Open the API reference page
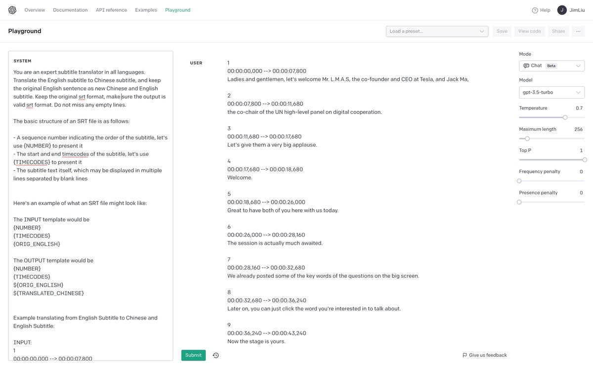The width and height of the screenshot is (593, 369). (111, 10)
